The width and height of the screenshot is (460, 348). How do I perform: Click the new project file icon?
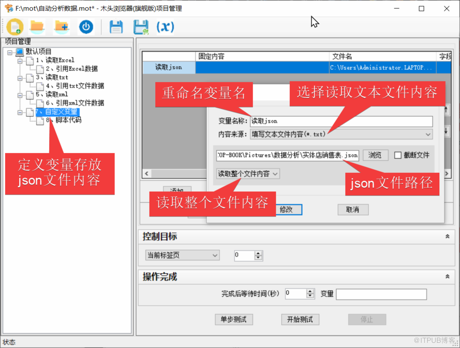(15, 27)
